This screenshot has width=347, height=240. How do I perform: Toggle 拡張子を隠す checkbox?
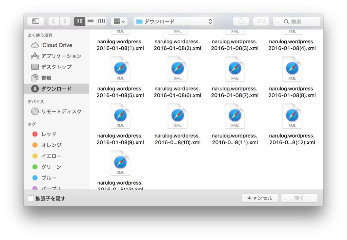coord(31,198)
